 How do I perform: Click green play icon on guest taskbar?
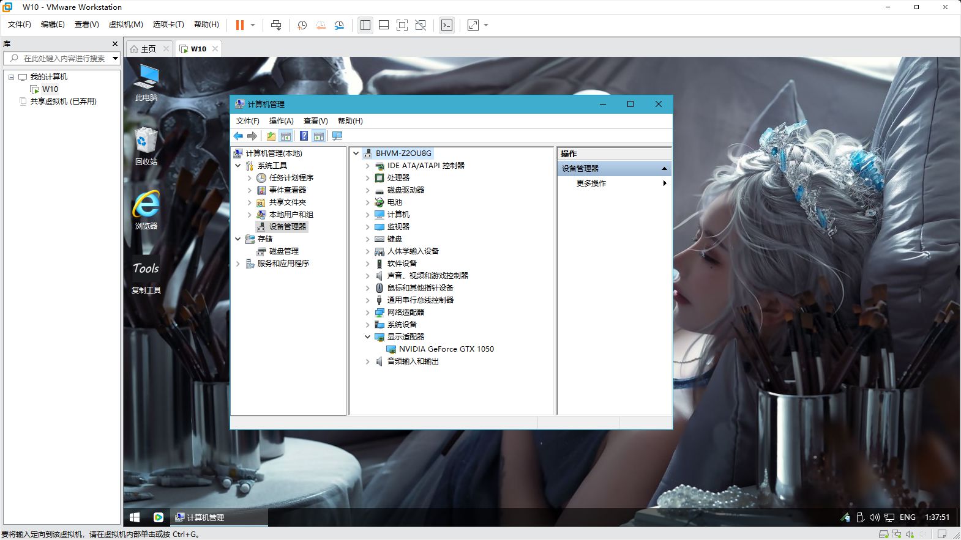click(x=159, y=517)
